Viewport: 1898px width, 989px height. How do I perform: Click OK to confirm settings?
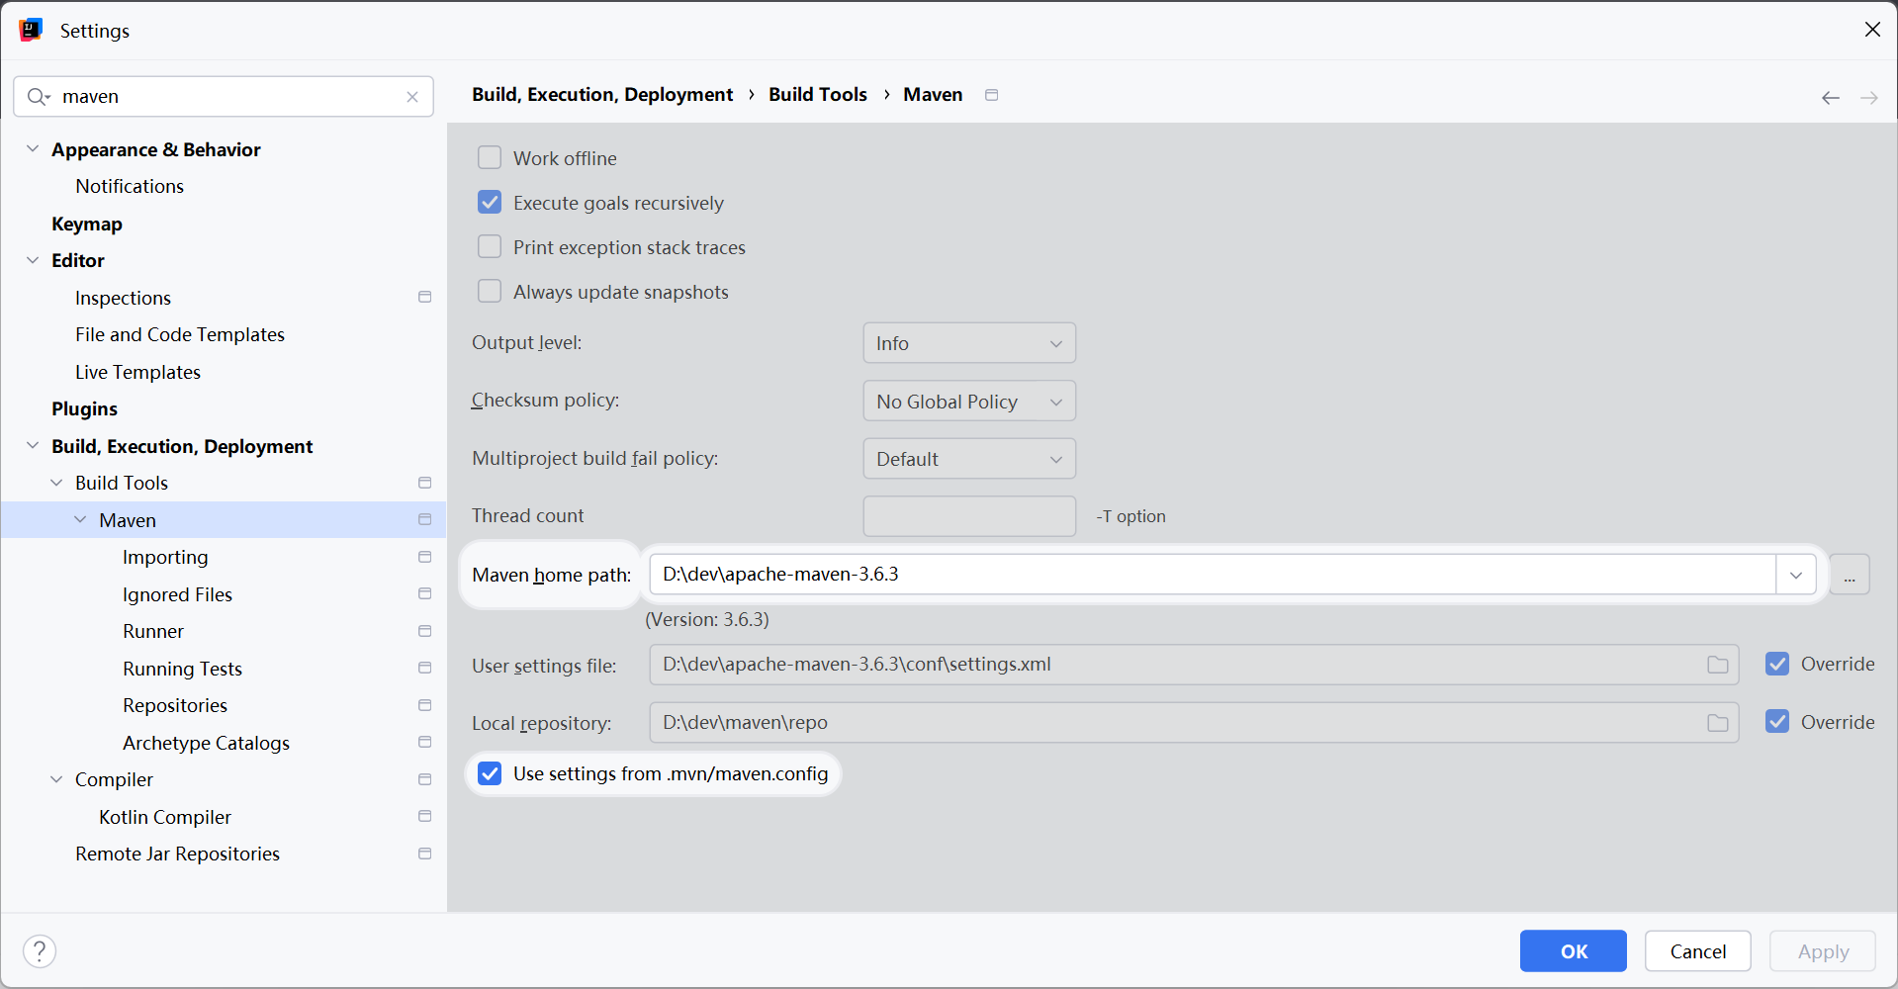1574,951
